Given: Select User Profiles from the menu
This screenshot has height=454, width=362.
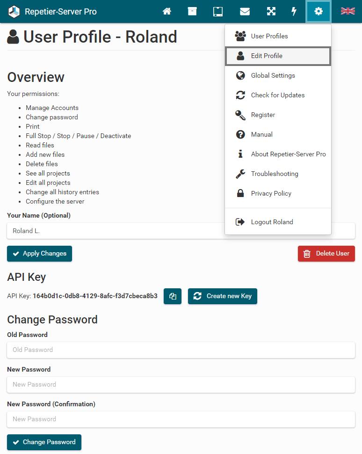Looking at the screenshot, I should [269, 36].
